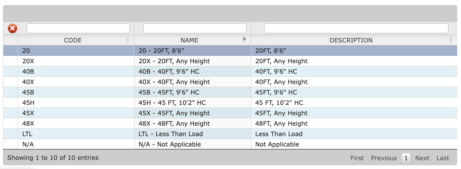The image size is (461, 169).
Task: Click the DESCRIPTION filter input
Action: click(x=356, y=28)
